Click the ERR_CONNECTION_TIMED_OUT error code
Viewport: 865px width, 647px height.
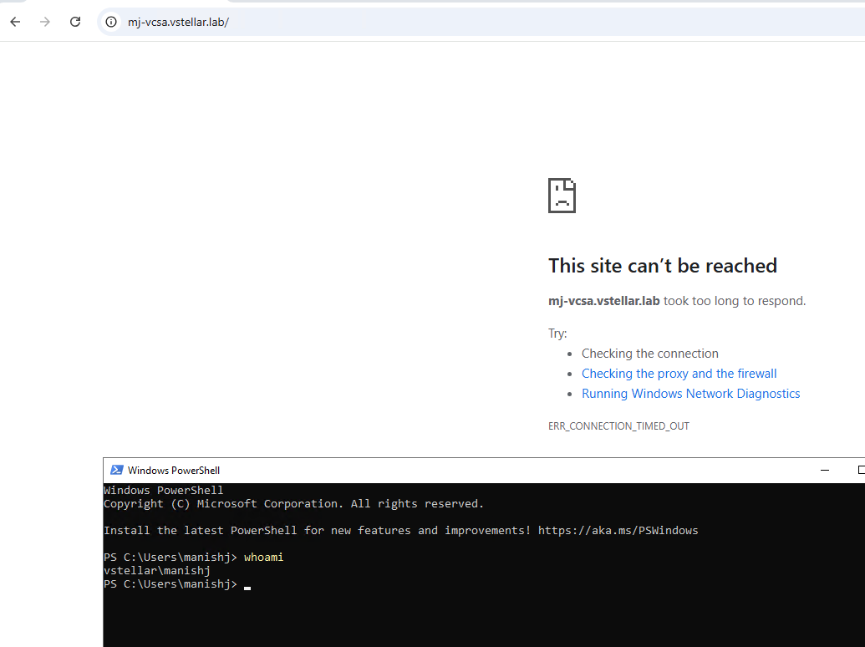[618, 426]
